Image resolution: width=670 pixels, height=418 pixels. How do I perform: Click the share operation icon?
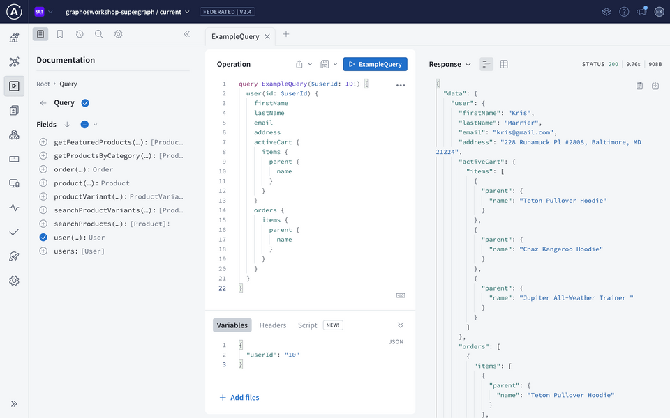click(x=299, y=64)
